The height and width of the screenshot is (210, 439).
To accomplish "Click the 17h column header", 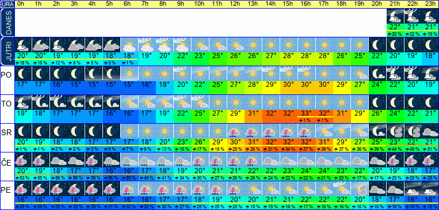I will pos(325,4).
